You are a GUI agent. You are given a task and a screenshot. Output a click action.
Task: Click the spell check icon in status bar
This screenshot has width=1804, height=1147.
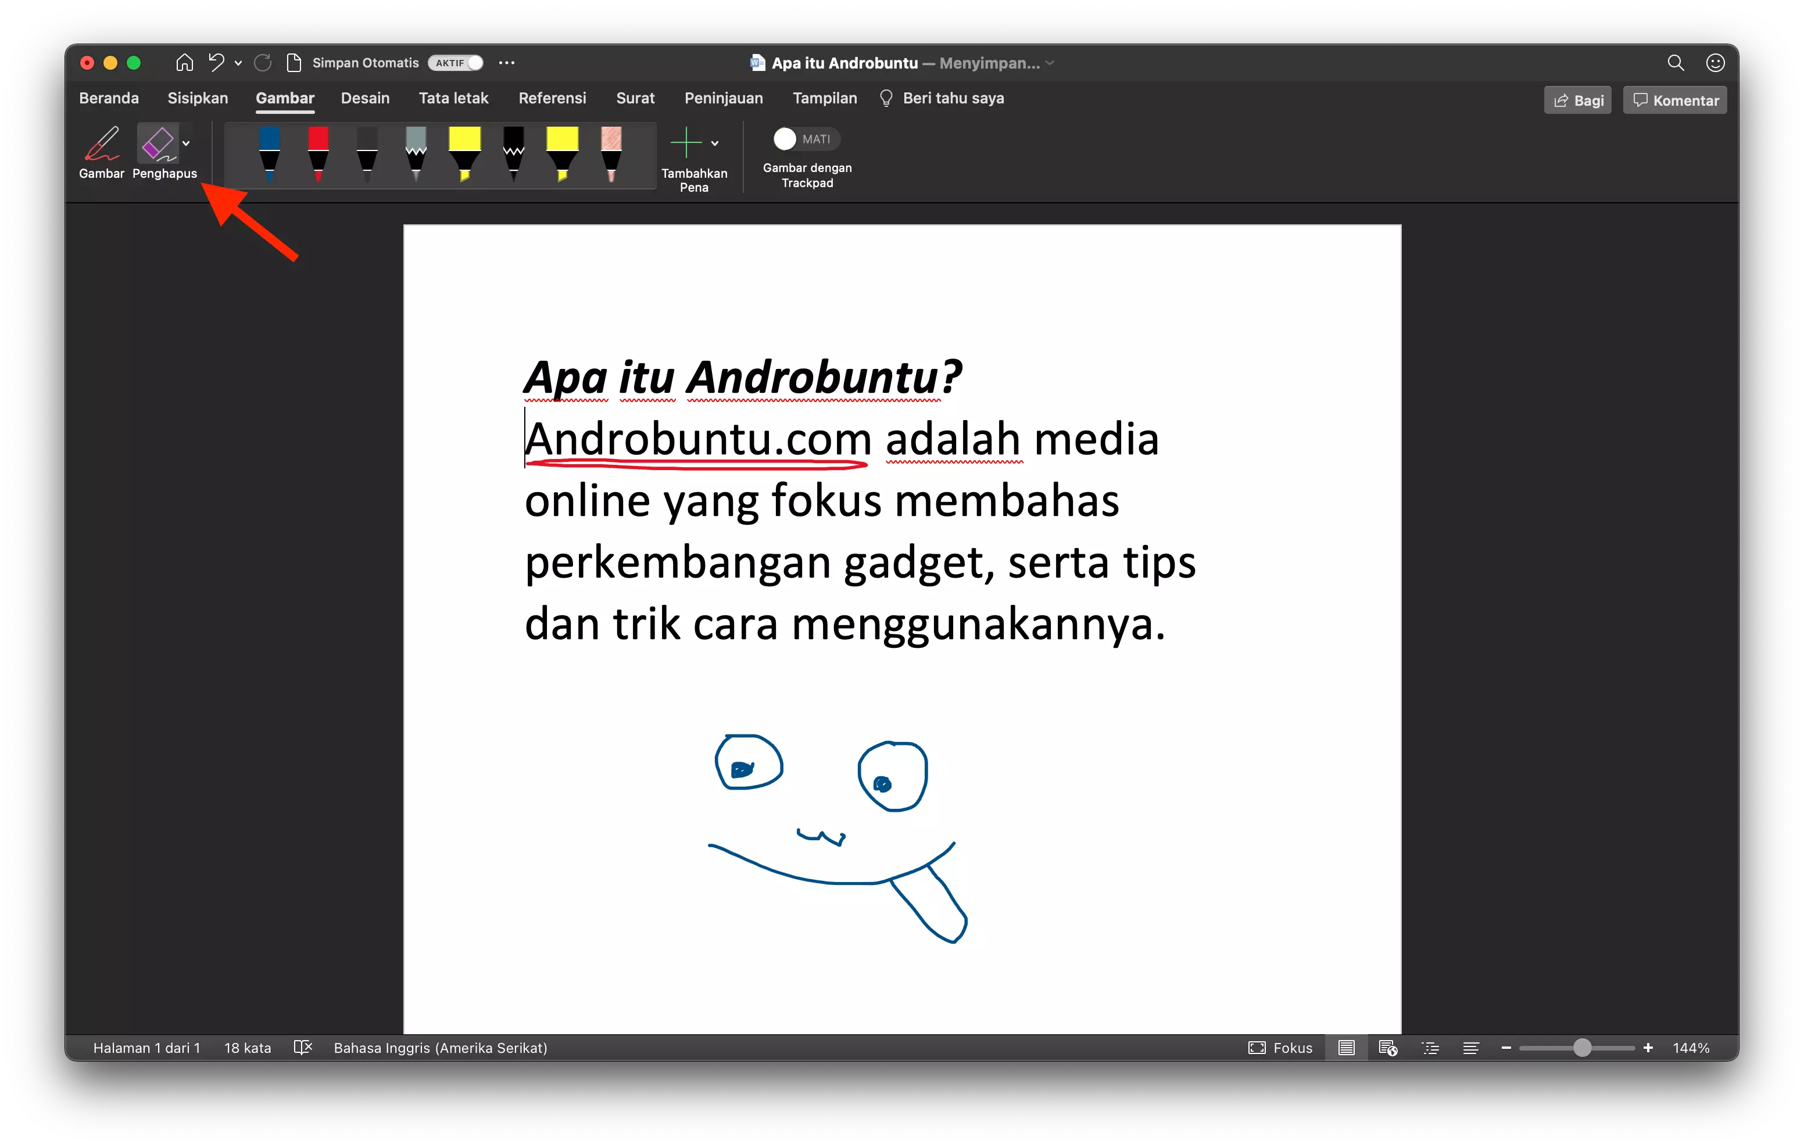pos(303,1048)
